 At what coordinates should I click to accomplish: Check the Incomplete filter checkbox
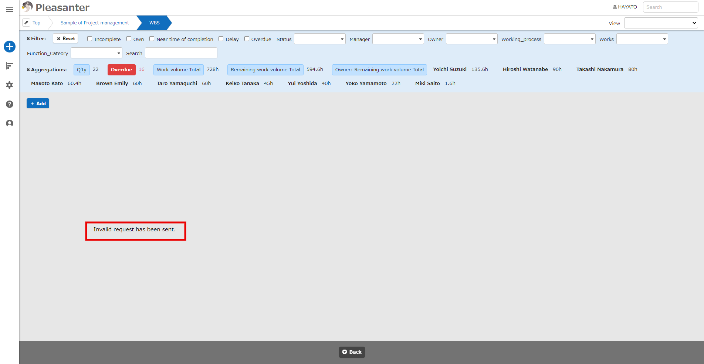point(89,39)
